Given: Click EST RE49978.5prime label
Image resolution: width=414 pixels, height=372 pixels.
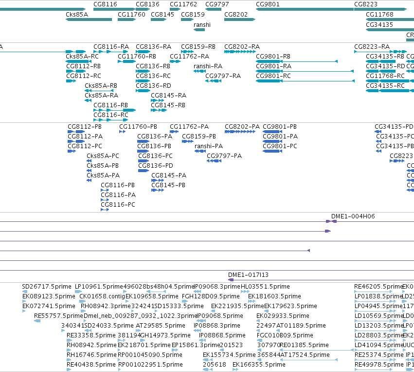Looking at the screenshot, I should pos(379,365).
